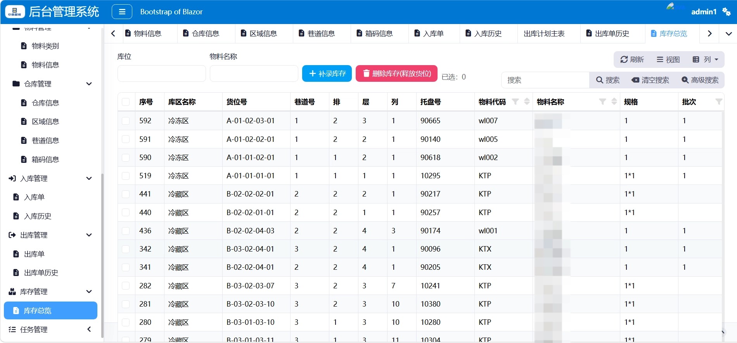The image size is (737, 343).
Task: Click the document icon of 出库单 in sidebar
Action: coord(16,254)
